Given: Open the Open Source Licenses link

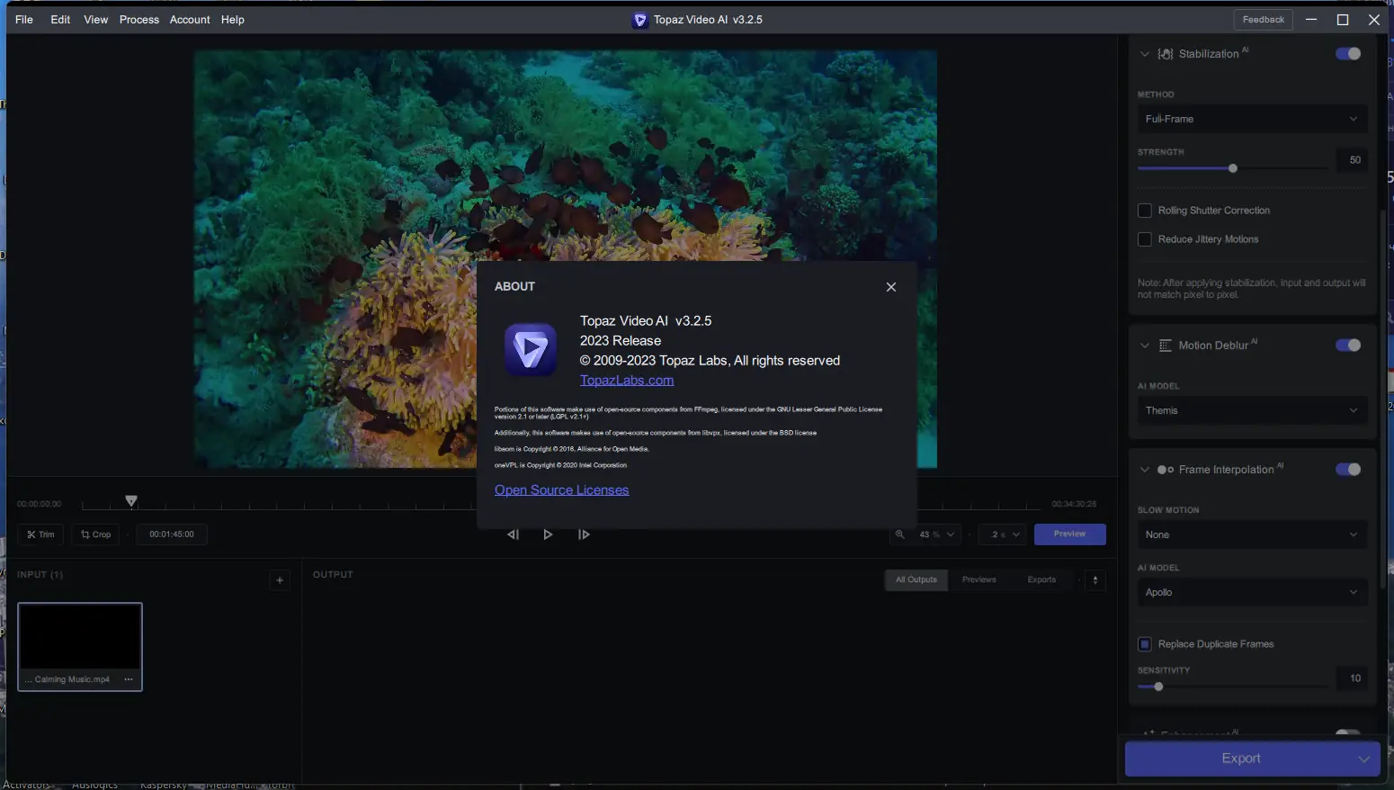Looking at the screenshot, I should [562, 490].
